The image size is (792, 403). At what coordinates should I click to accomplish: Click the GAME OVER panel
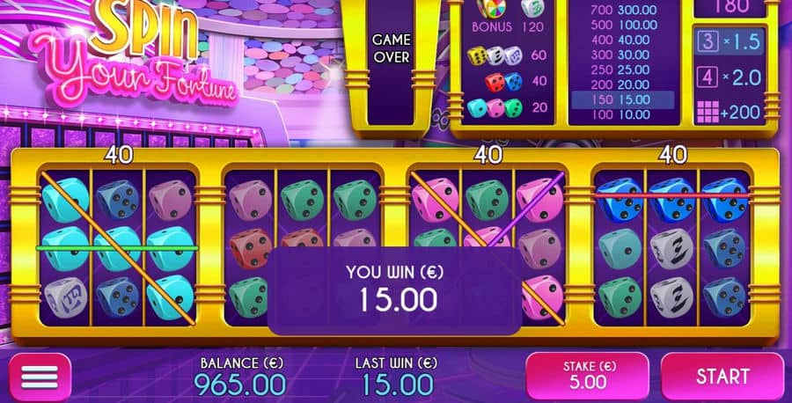point(392,48)
